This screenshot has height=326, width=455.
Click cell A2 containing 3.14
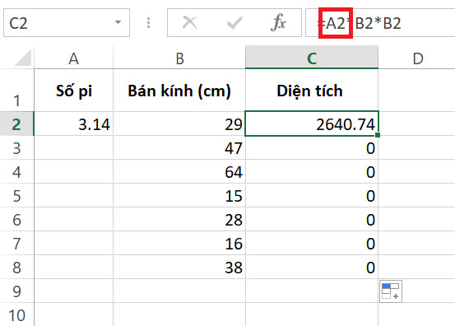(74, 123)
